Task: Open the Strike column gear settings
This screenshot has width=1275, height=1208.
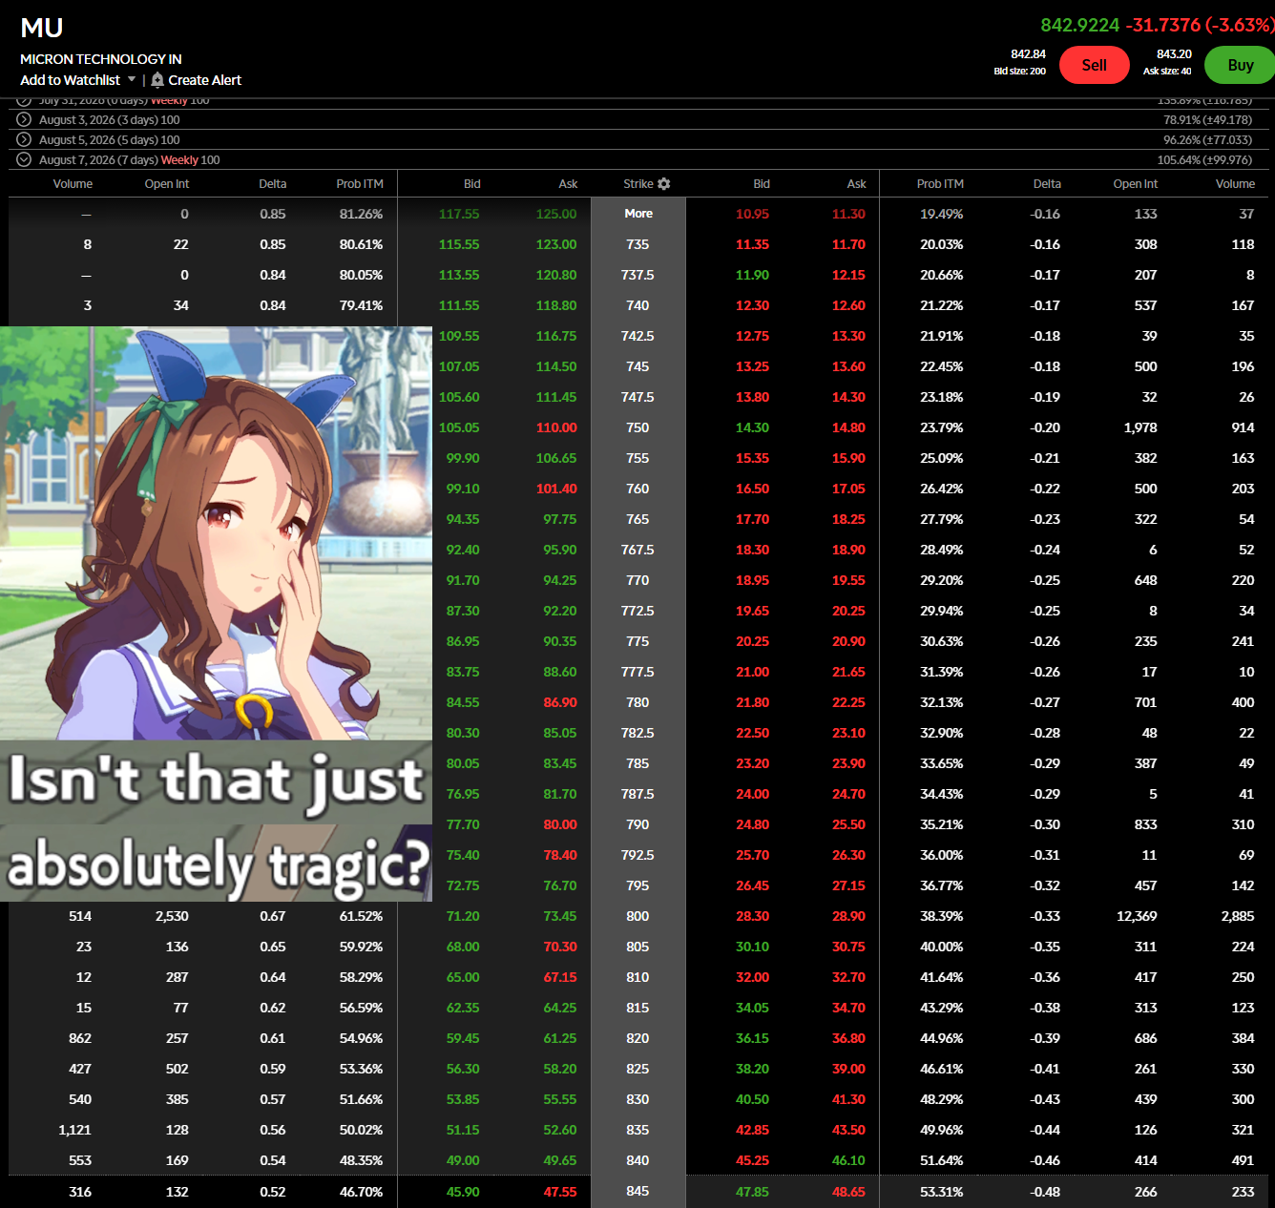Action: click(x=664, y=184)
